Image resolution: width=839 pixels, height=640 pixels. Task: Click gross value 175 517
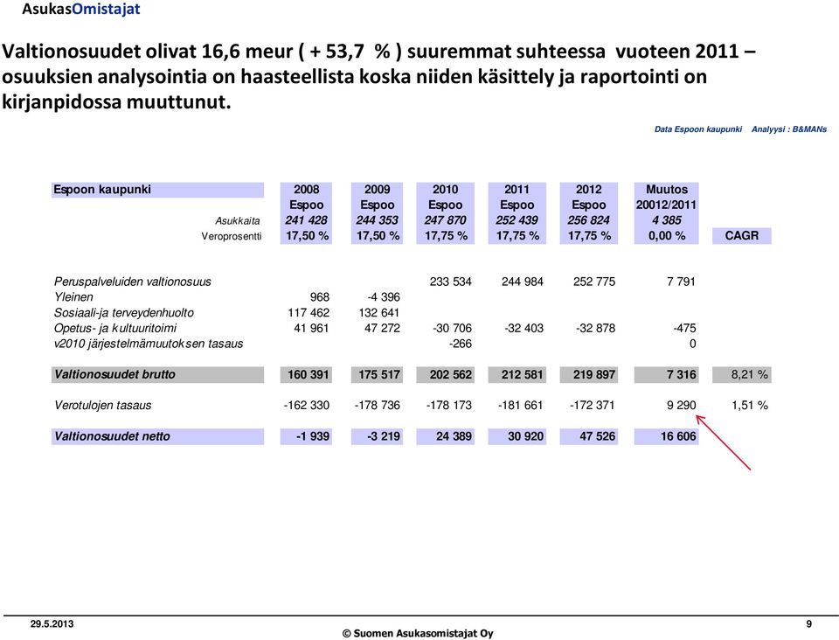tap(378, 374)
